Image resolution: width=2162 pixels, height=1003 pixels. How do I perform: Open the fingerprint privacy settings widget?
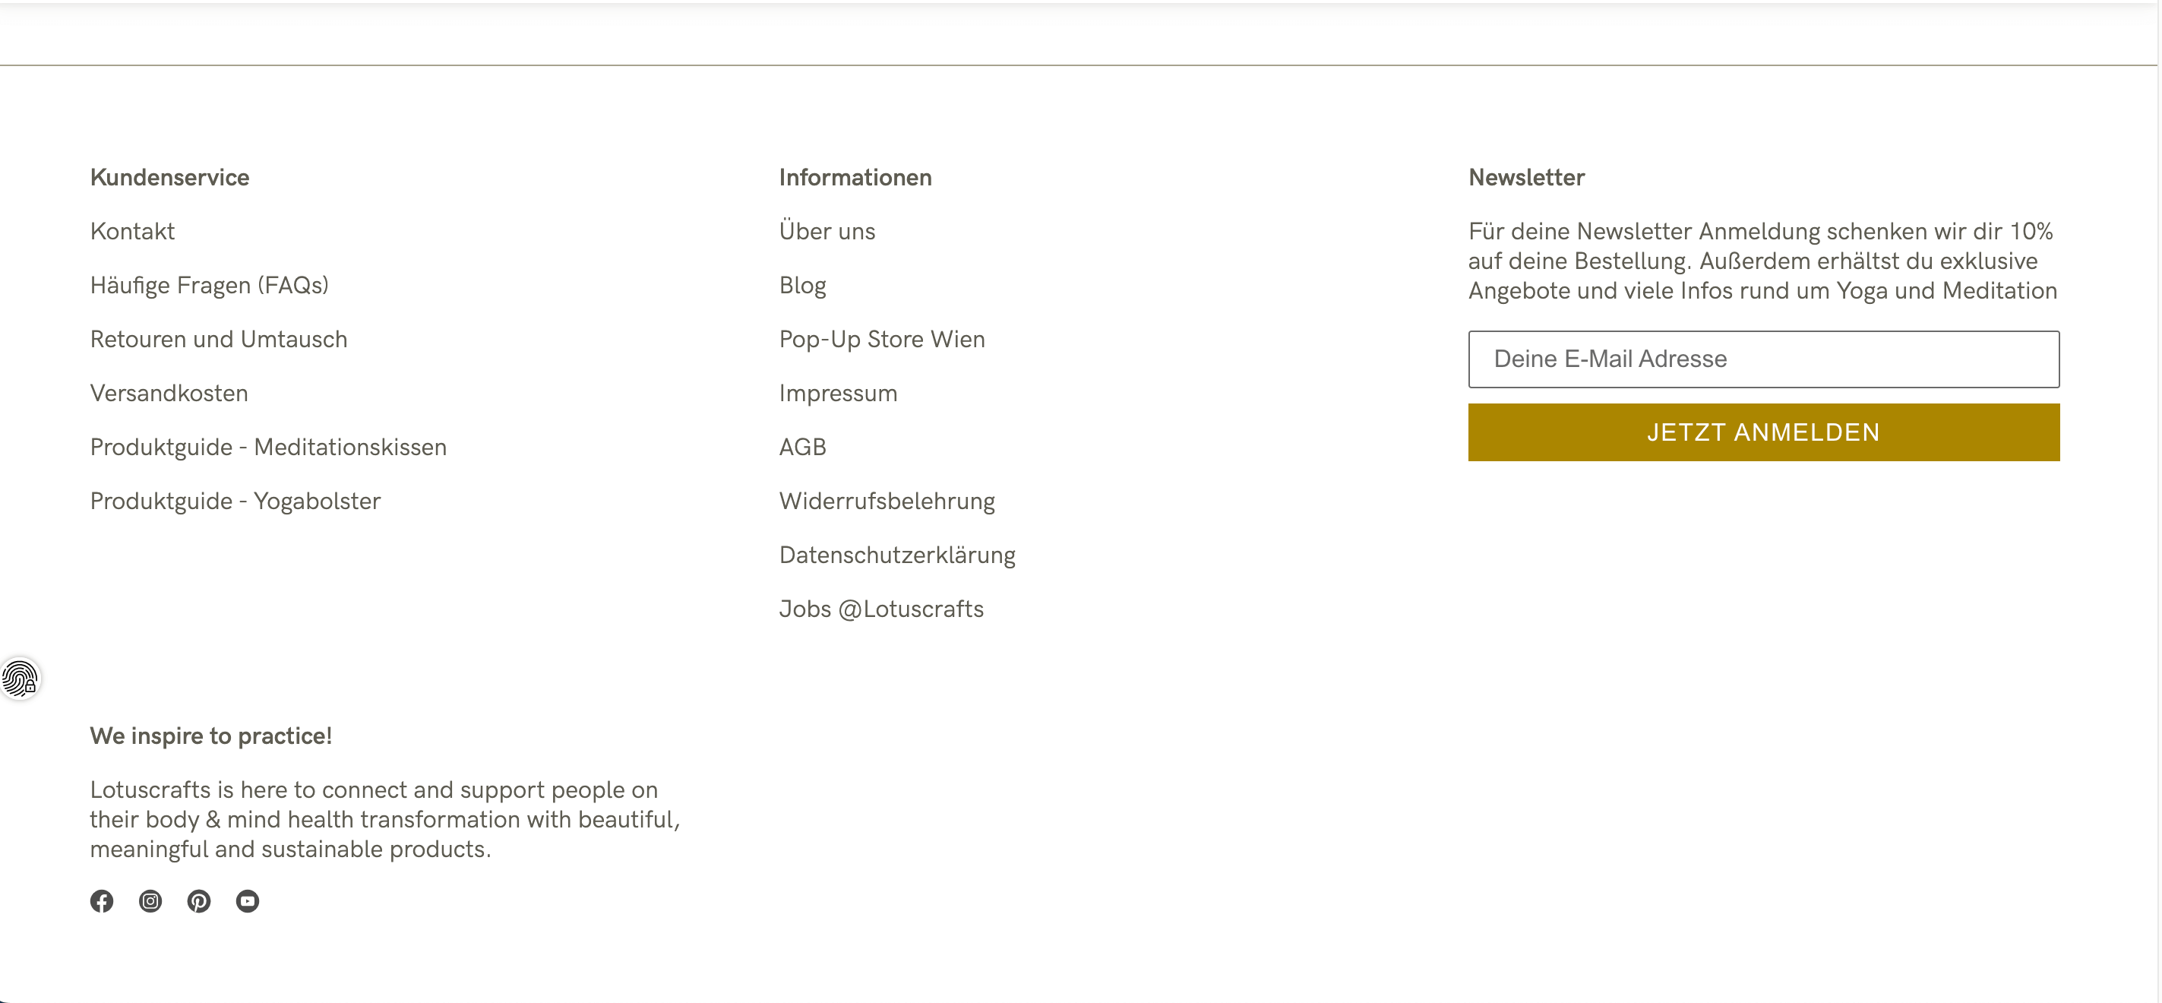19,679
